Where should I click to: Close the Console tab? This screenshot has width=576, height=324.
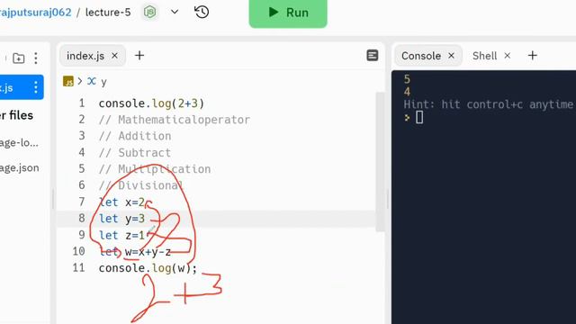click(451, 56)
